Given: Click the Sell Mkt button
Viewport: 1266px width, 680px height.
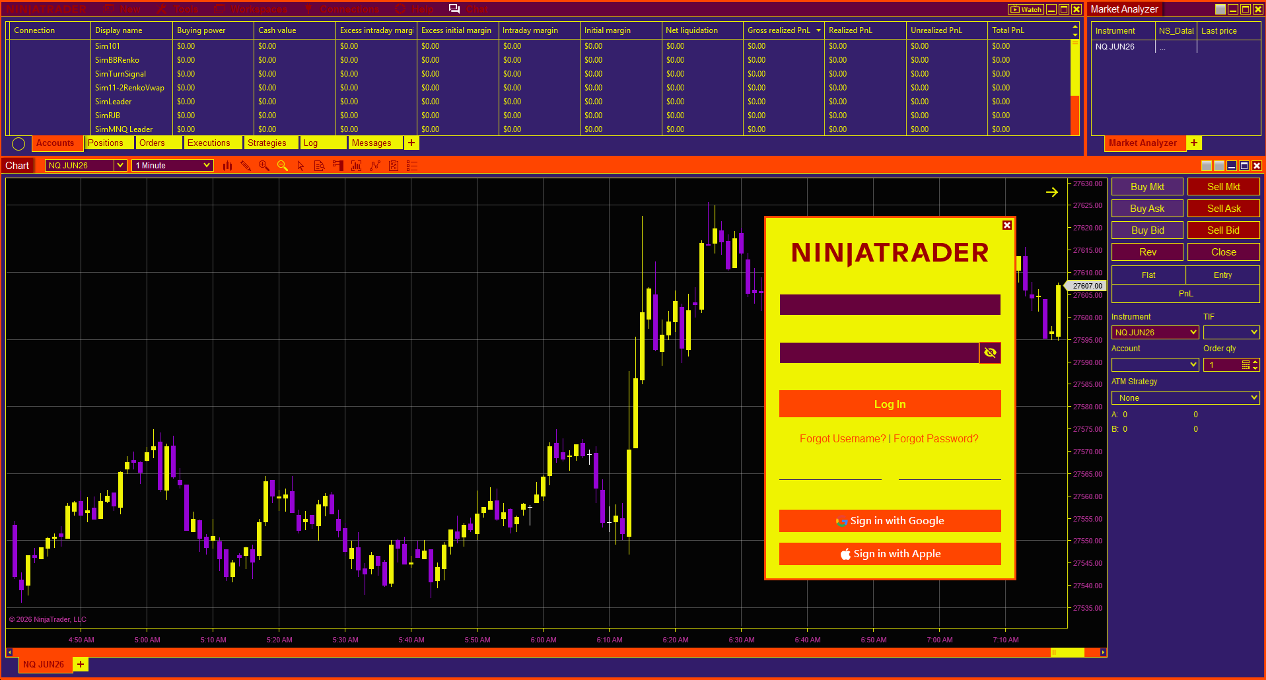Looking at the screenshot, I should pos(1224,187).
